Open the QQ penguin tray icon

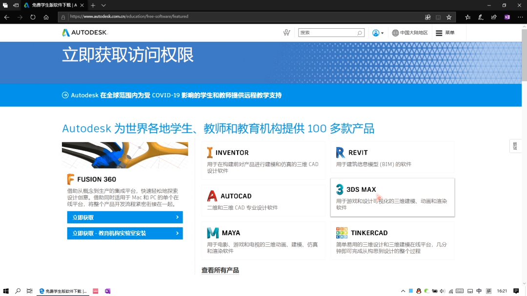[419, 291]
